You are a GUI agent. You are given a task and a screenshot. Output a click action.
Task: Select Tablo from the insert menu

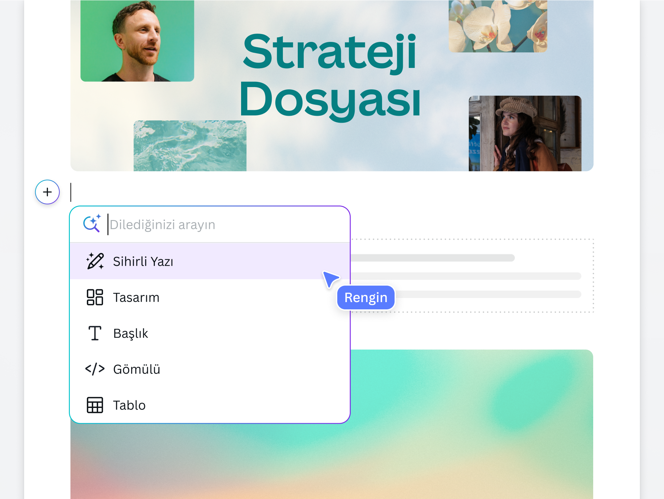tap(129, 405)
